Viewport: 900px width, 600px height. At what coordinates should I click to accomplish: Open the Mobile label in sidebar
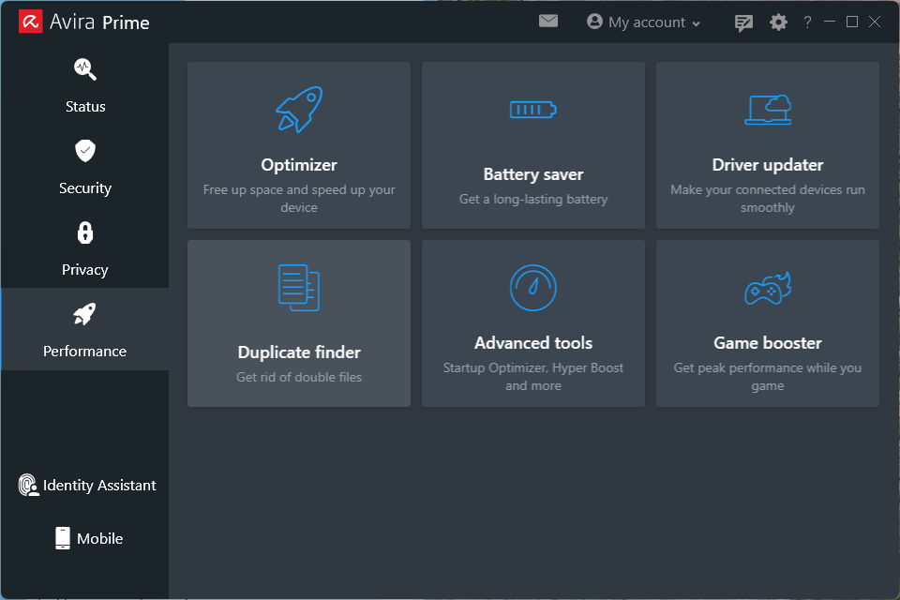100,538
